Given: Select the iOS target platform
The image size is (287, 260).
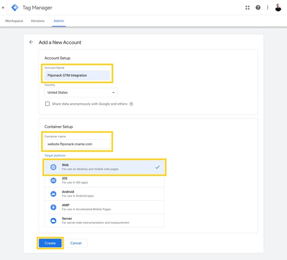Looking at the screenshot, I should 104,181.
